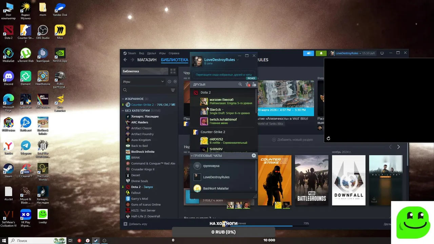434x244 pixels.
Task: Collapse the ГРУППОВЫЕ ЧАТЫ section
Action: point(192,156)
